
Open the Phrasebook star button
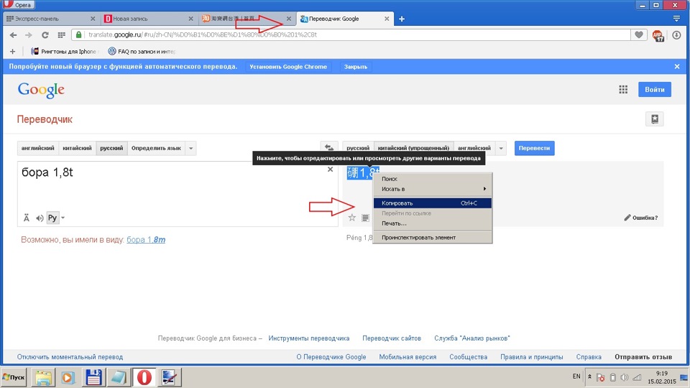click(655, 119)
